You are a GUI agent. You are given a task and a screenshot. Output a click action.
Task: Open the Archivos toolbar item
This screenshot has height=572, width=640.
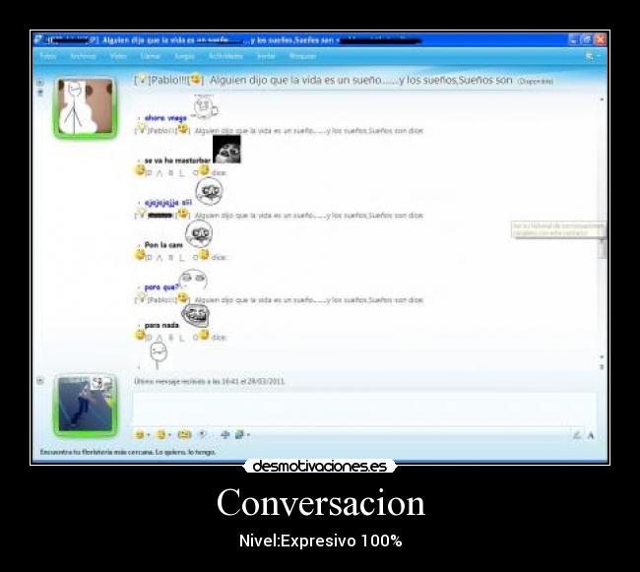coord(83,56)
